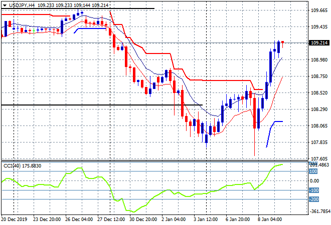The image size is (331, 225).
Task: Click the 20 Dec 2019 date label
Action: coord(15,219)
